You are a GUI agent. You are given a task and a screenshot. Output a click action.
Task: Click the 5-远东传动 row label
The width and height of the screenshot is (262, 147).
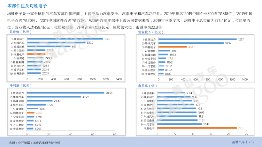tap(148, 109)
